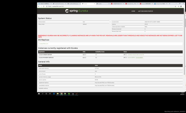Viewport: 186px width, 113px height.
Task: Open the browser profile avatar icon
Action: 181,6
